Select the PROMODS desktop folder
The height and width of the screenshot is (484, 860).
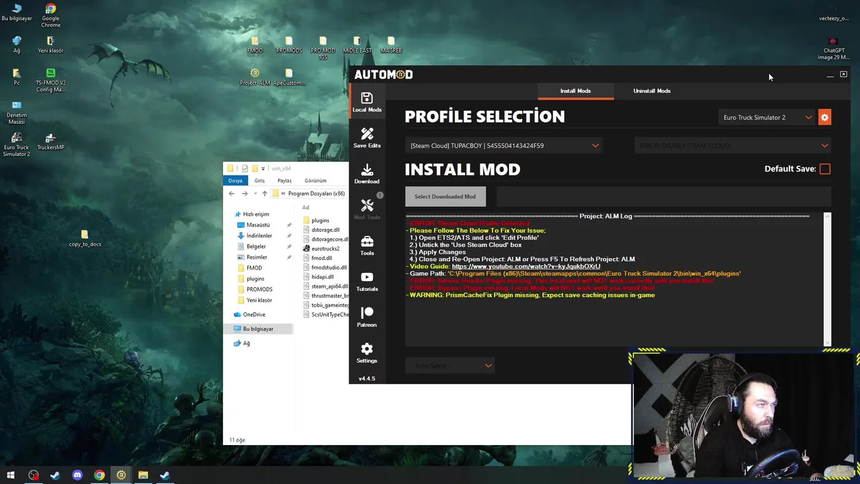coord(289,45)
